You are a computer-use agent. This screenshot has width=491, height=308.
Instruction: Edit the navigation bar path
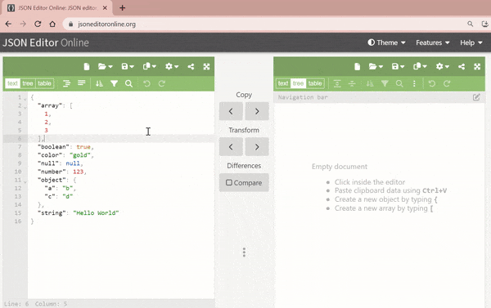[x=476, y=97]
